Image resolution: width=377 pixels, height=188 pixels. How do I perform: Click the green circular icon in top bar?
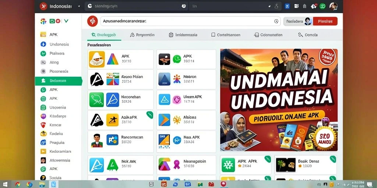pos(323,6)
